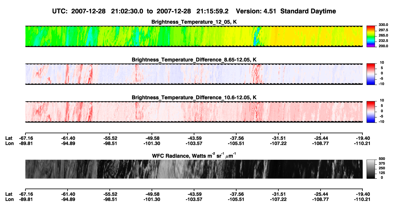Click latitude -25.44 above WFC Radiance panel
The width and height of the screenshot is (403, 206).
click(321, 138)
